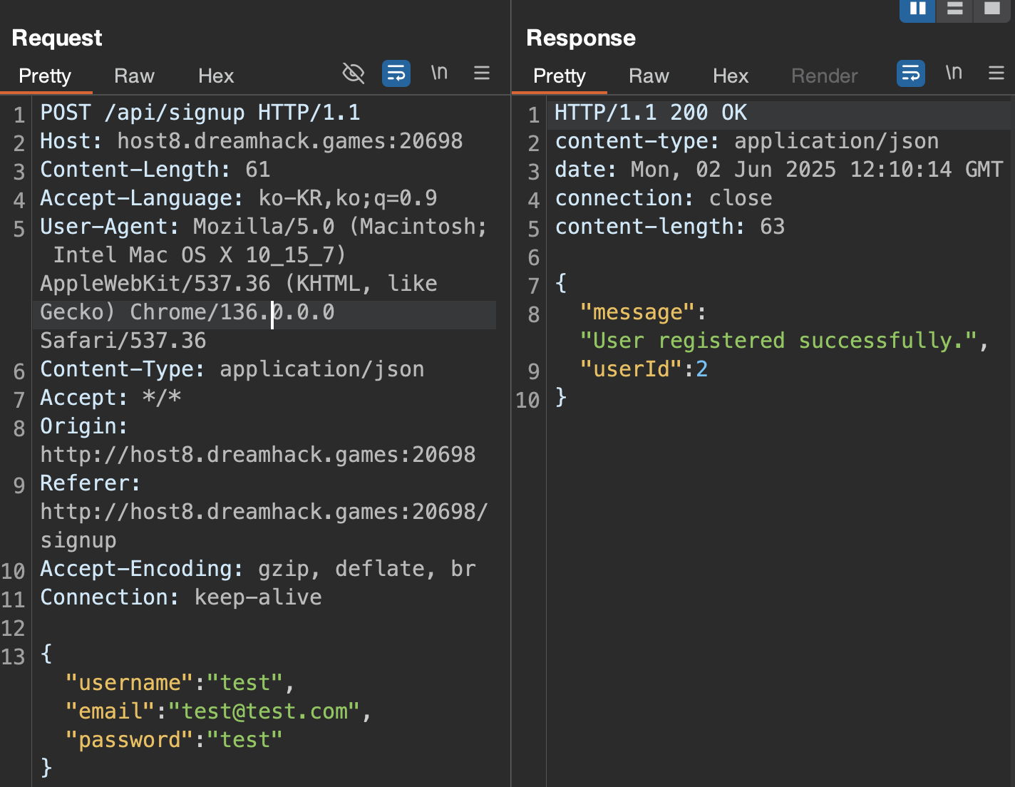Image resolution: width=1015 pixels, height=787 pixels.
Task: Click the Request panel title
Action: (x=57, y=38)
